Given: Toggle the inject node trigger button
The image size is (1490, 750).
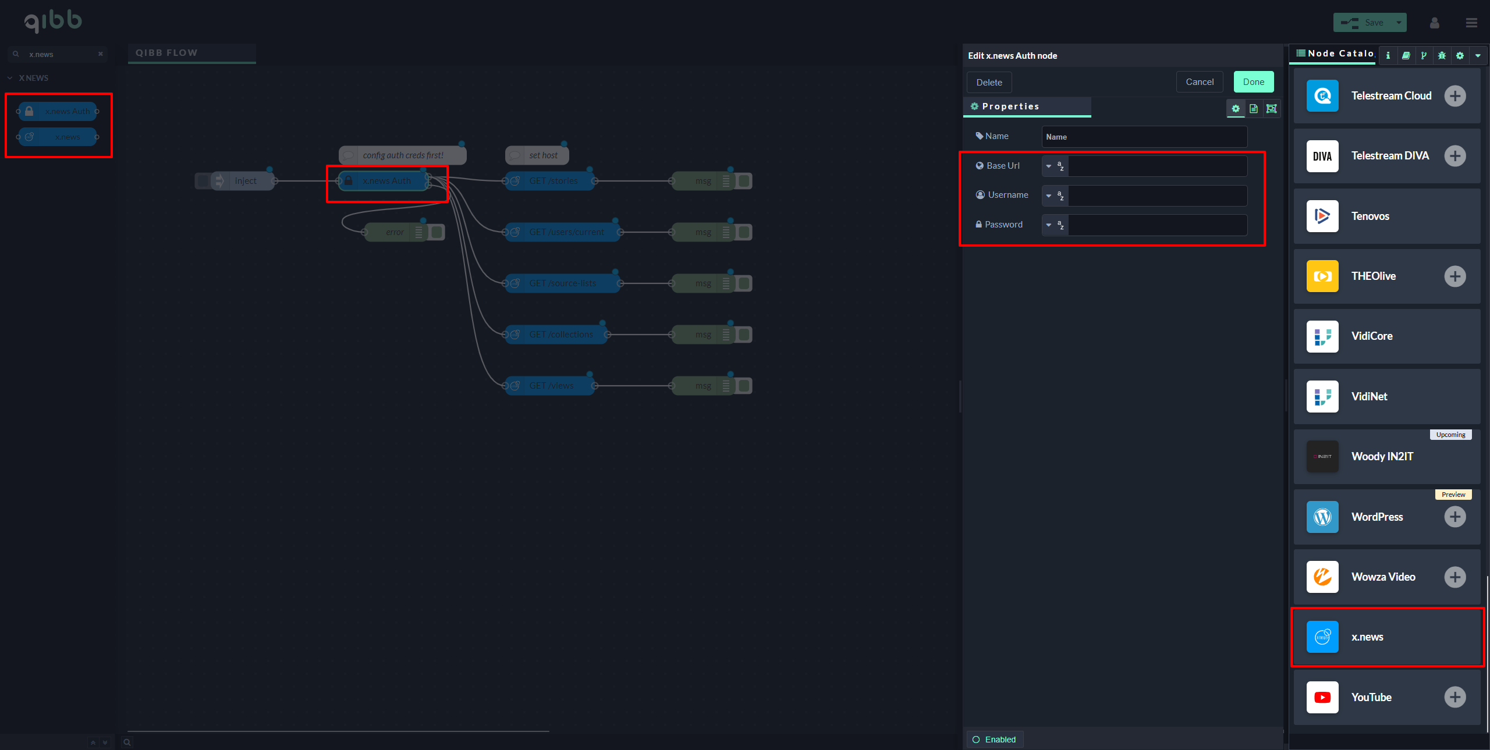Looking at the screenshot, I should click(x=203, y=181).
